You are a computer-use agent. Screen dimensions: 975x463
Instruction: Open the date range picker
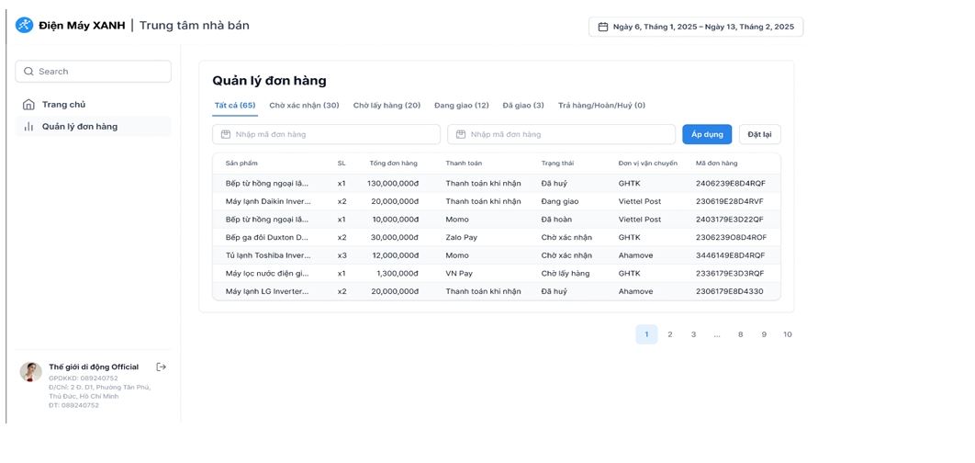coord(696,27)
